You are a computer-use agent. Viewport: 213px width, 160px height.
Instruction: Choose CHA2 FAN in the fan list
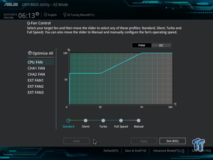coord(36,74)
